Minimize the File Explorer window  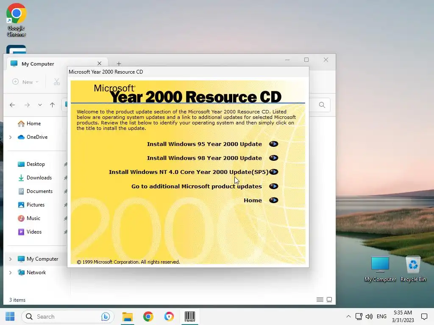[287, 60]
